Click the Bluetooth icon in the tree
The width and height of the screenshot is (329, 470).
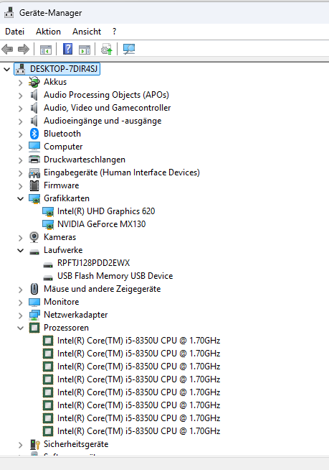point(34,134)
